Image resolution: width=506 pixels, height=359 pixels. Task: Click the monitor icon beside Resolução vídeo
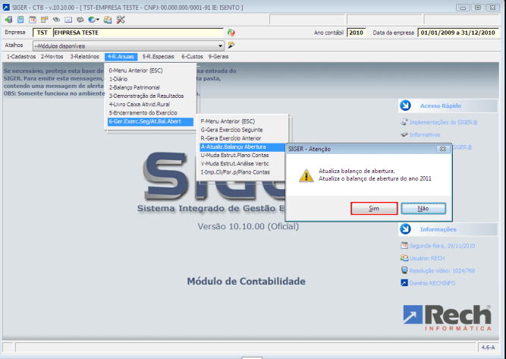[404, 270]
